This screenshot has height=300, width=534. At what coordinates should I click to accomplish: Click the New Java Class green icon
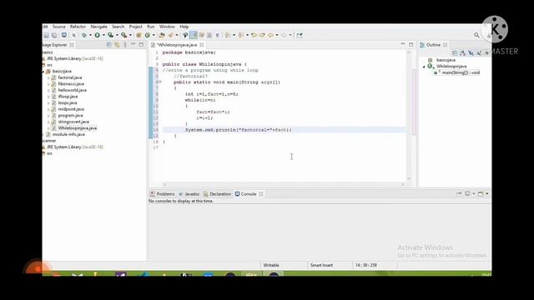click(148, 35)
